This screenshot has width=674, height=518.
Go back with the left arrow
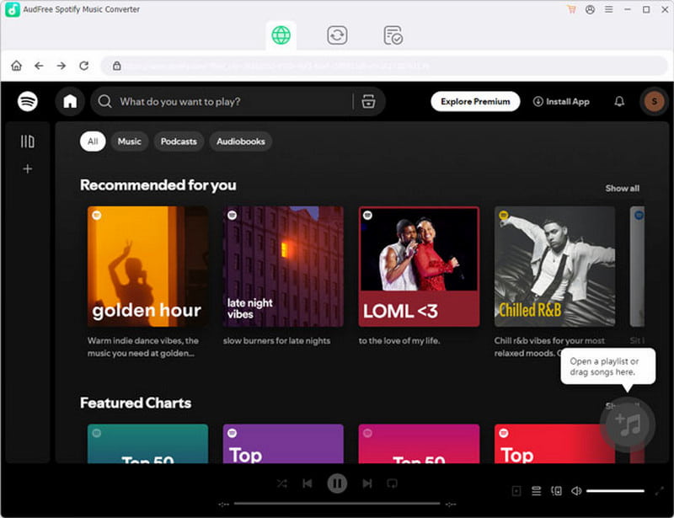(x=39, y=66)
